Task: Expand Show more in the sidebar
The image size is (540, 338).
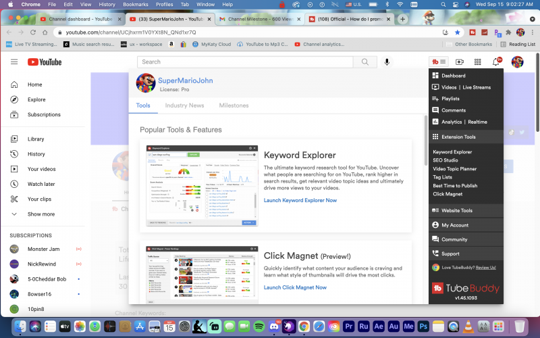Action: coord(40,214)
